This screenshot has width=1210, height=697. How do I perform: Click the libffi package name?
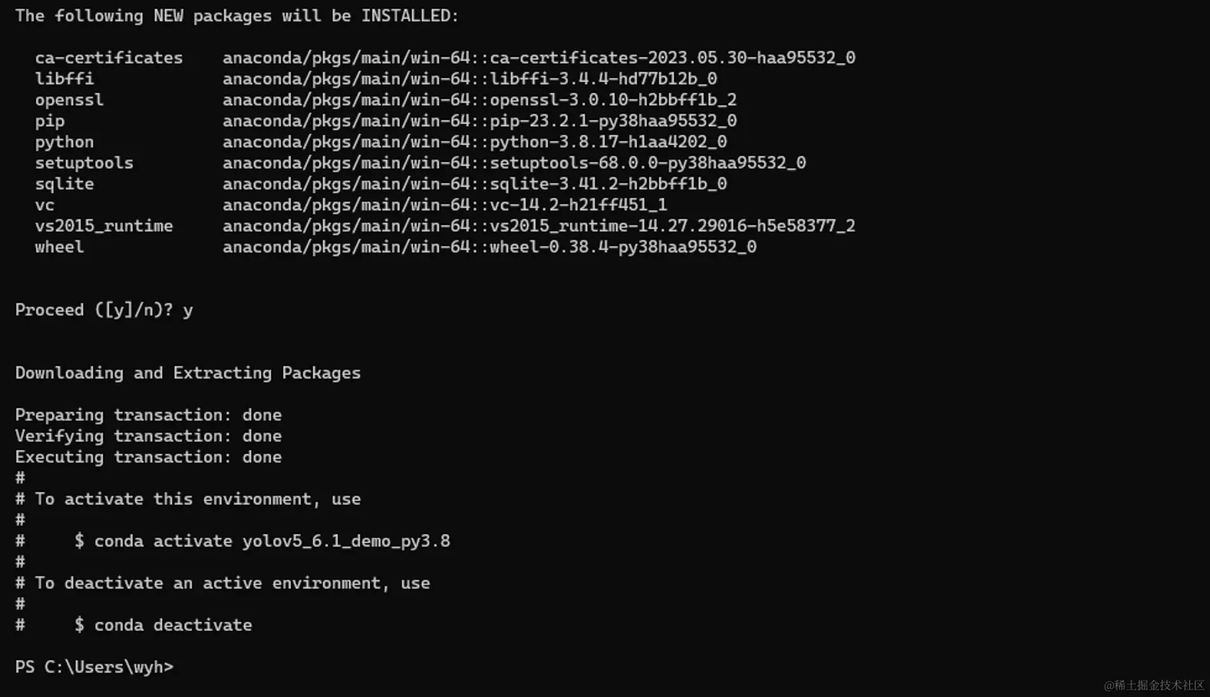tap(64, 79)
